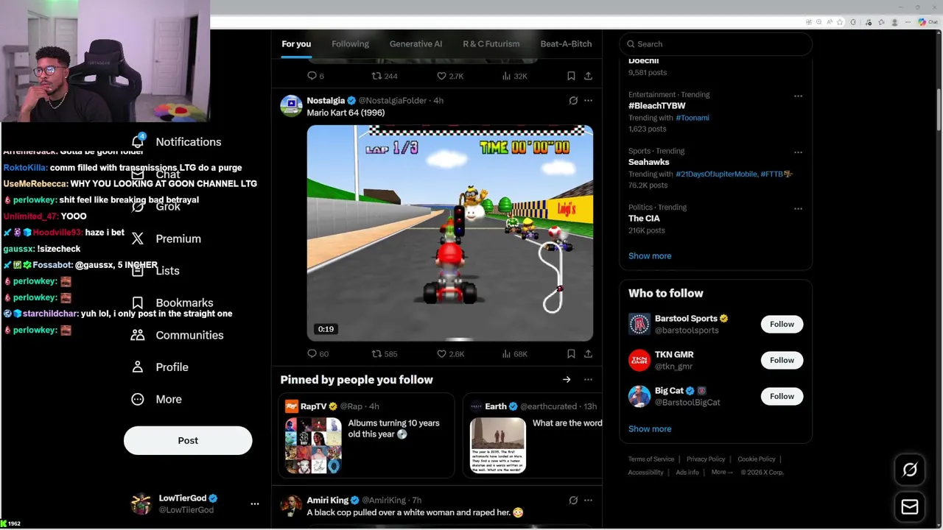Show more trends
This screenshot has width=943, height=530.
650,256
